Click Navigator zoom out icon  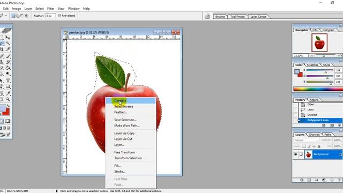point(311,56)
